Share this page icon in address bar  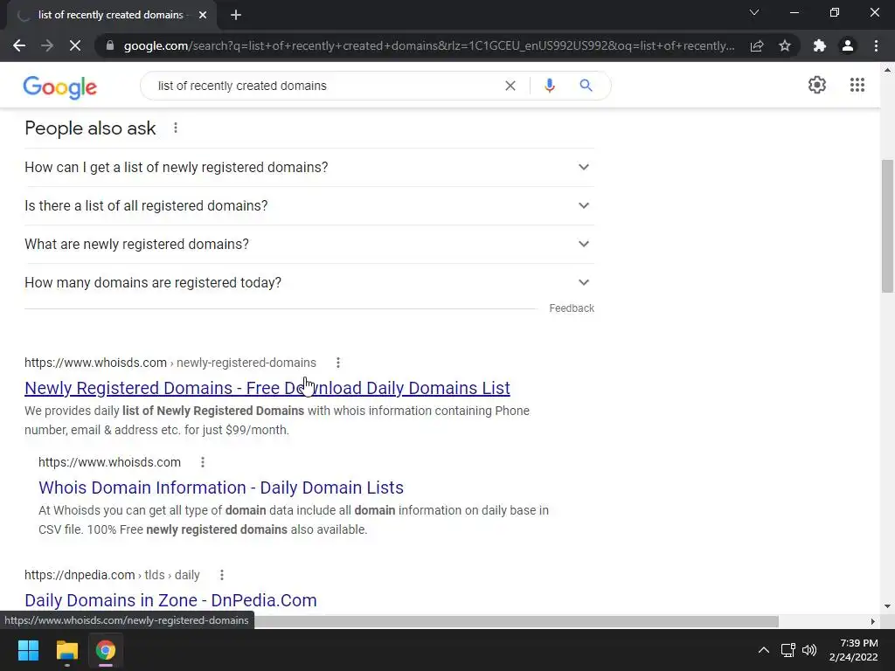(757, 45)
